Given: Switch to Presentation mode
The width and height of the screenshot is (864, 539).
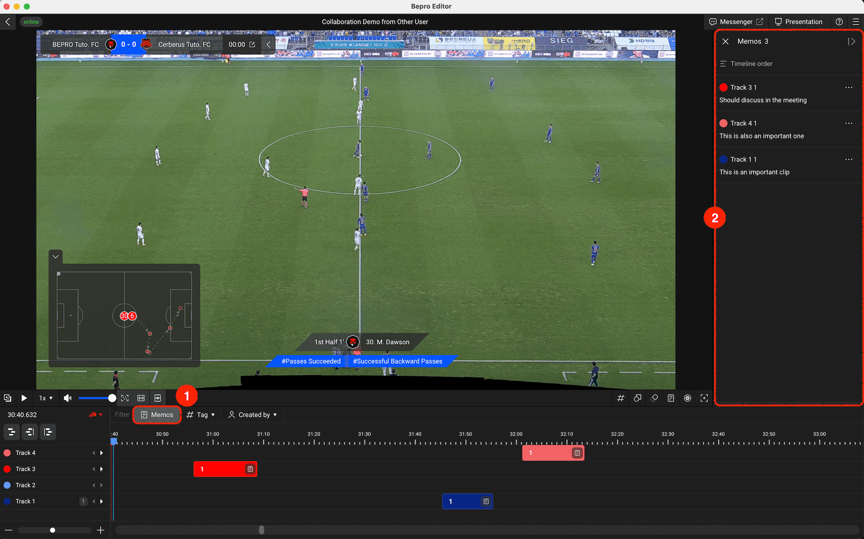Looking at the screenshot, I should [x=798, y=22].
